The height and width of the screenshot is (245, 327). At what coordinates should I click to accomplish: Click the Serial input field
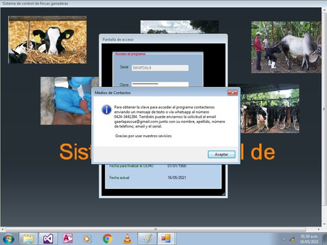(x=160, y=68)
